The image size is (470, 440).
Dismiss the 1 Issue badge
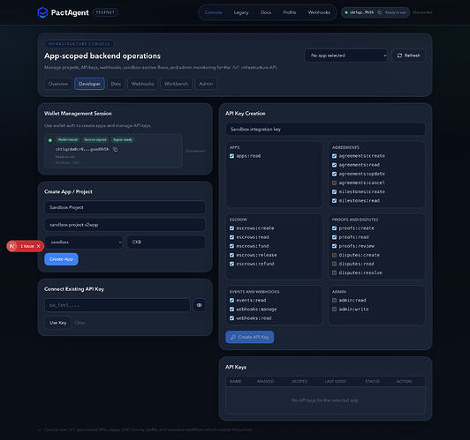(x=38, y=246)
